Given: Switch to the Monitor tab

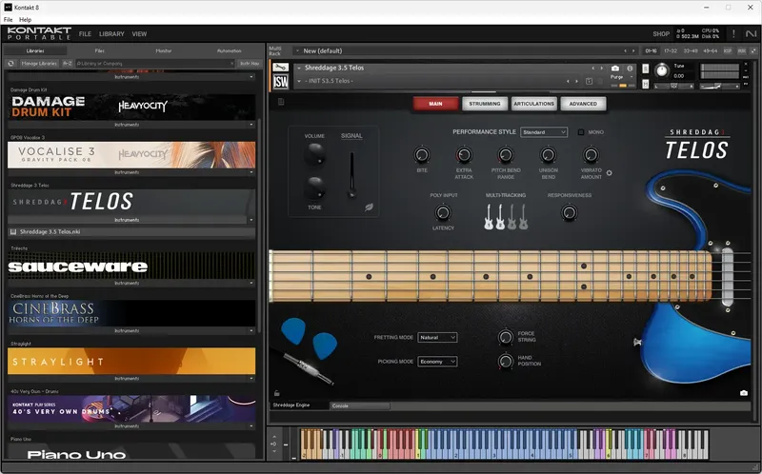Looking at the screenshot, I should (164, 50).
